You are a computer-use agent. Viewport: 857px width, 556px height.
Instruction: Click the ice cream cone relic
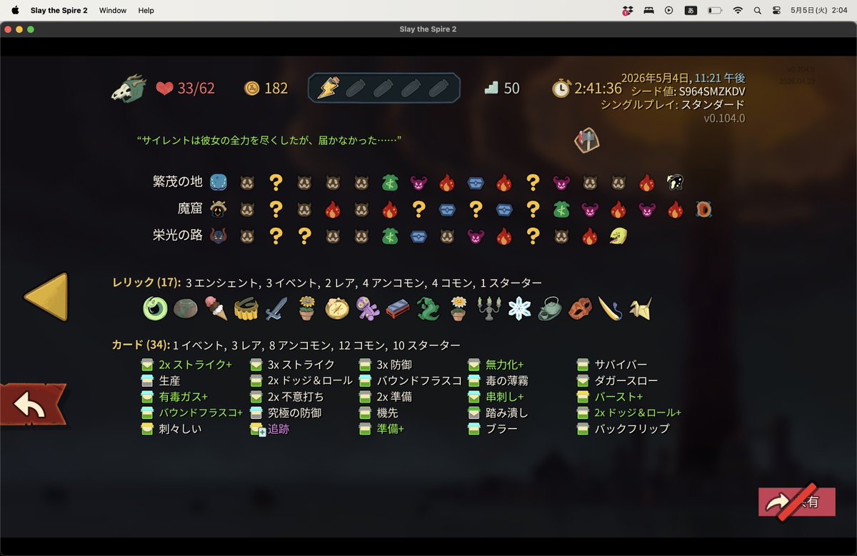point(216,308)
